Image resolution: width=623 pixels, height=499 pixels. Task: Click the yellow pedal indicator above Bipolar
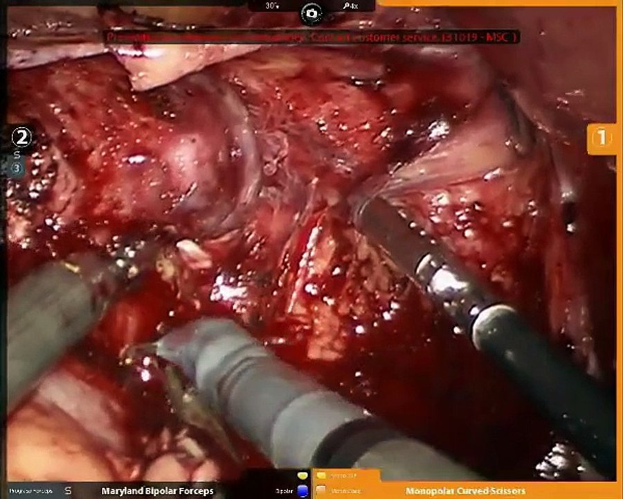coord(303,475)
